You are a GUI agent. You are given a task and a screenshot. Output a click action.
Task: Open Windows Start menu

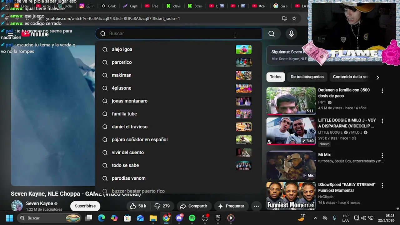point(9,218)
